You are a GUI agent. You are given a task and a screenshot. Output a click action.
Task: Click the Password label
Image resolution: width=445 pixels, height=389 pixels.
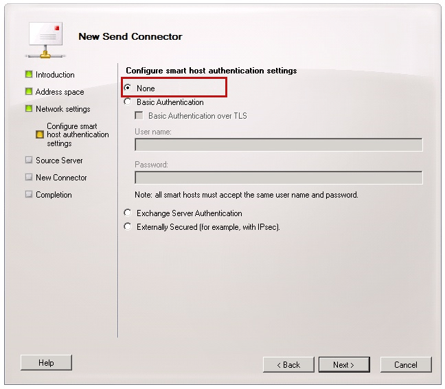(x=151, y=165)
